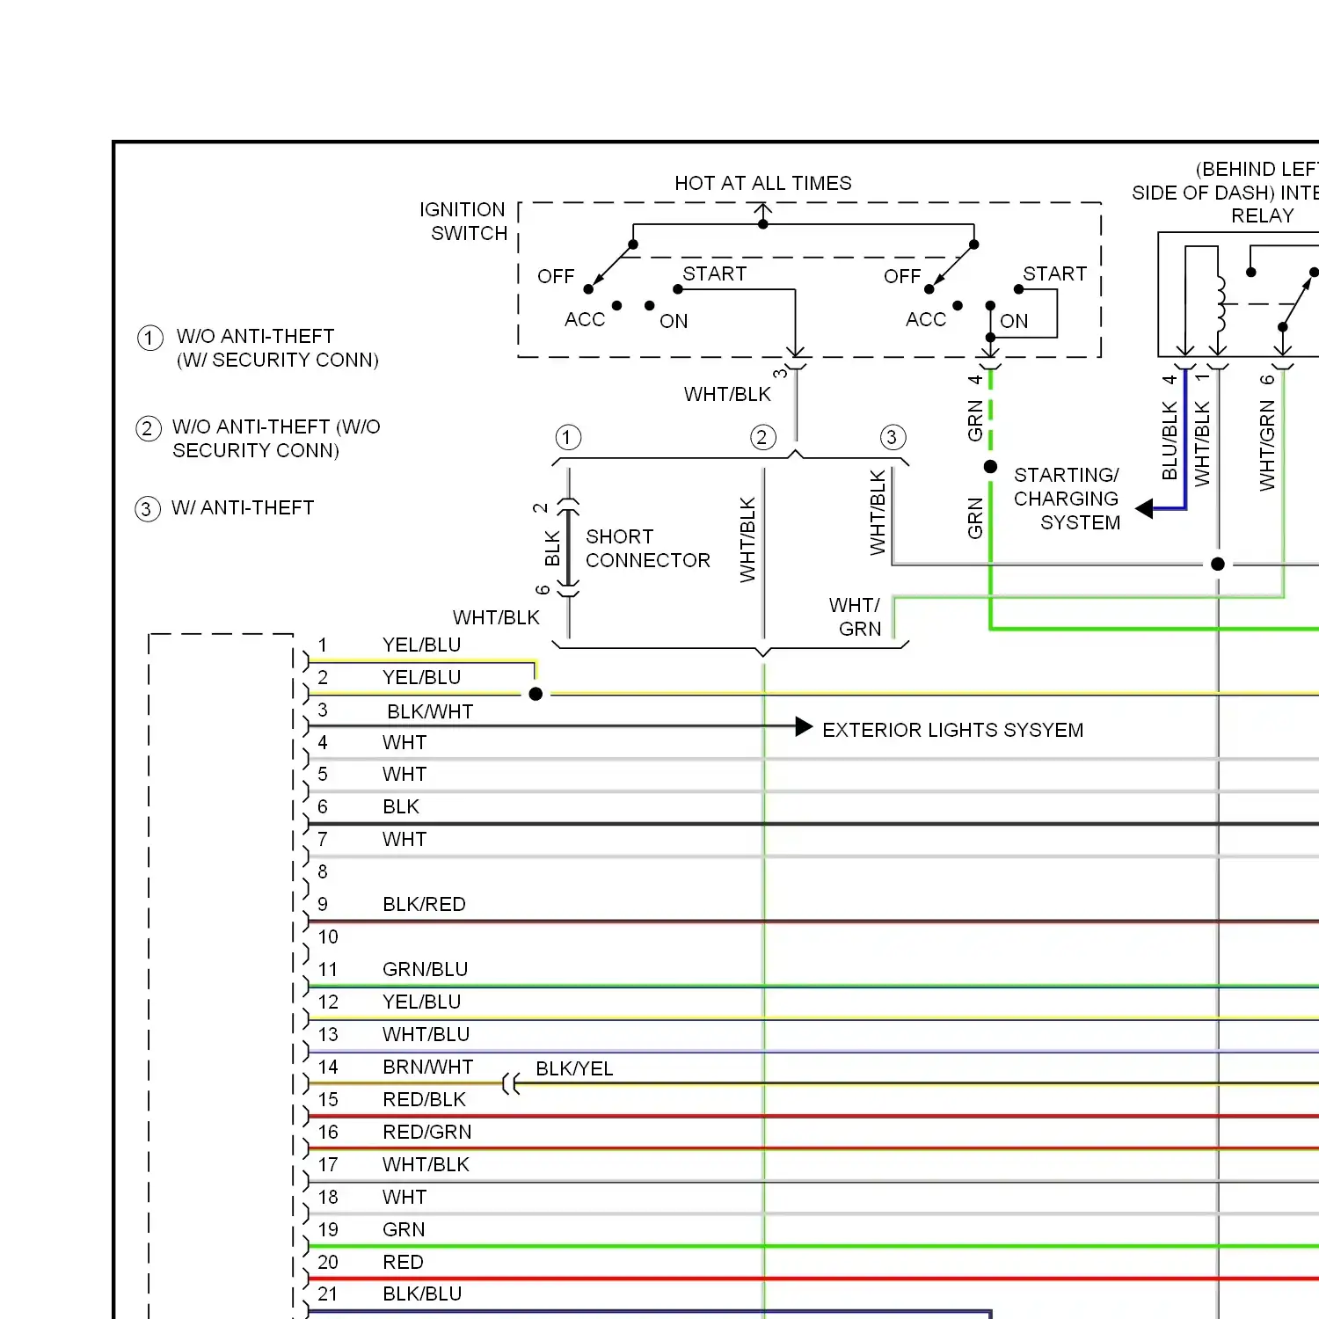Click "RED/BLK" on connector pin 15
This screenshot has height=1319, width=1319.
(x=425, y=1099)
